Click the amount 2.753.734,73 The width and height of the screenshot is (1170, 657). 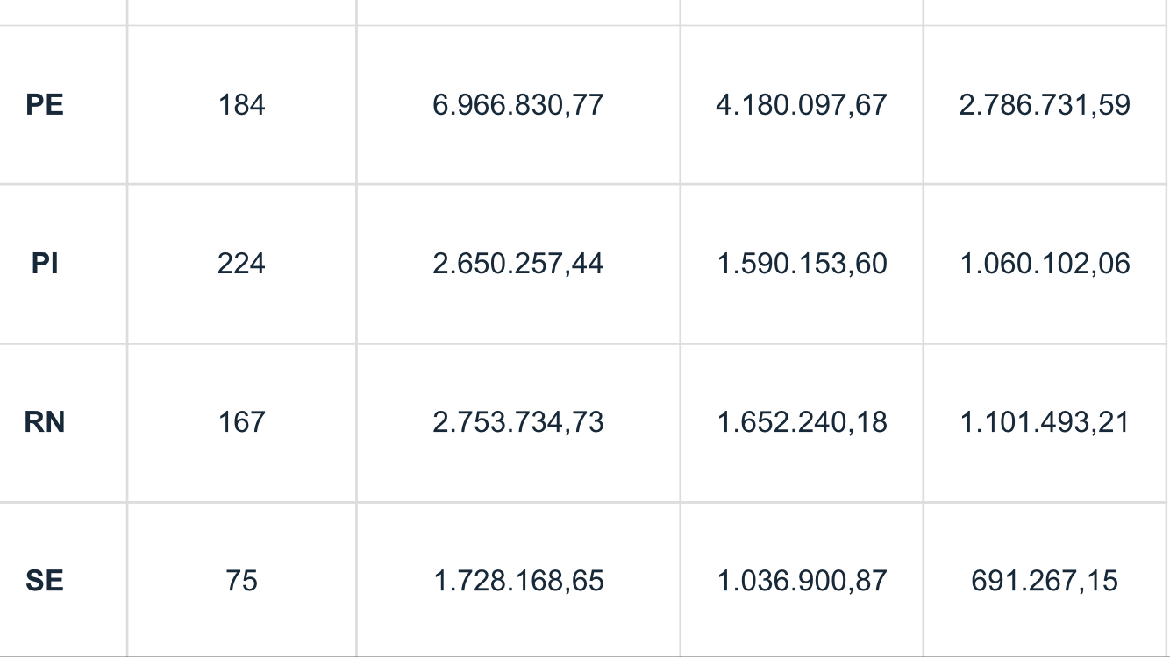tap(518, 422)
